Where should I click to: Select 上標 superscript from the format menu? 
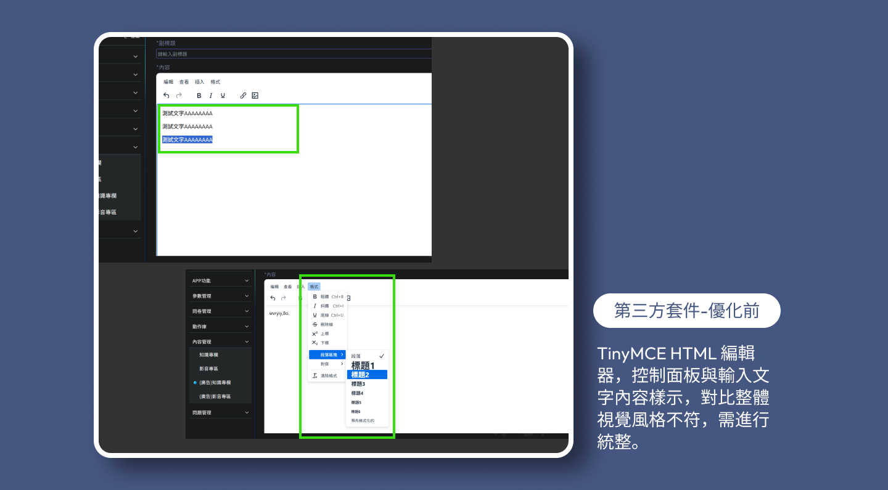coord(324,333)
